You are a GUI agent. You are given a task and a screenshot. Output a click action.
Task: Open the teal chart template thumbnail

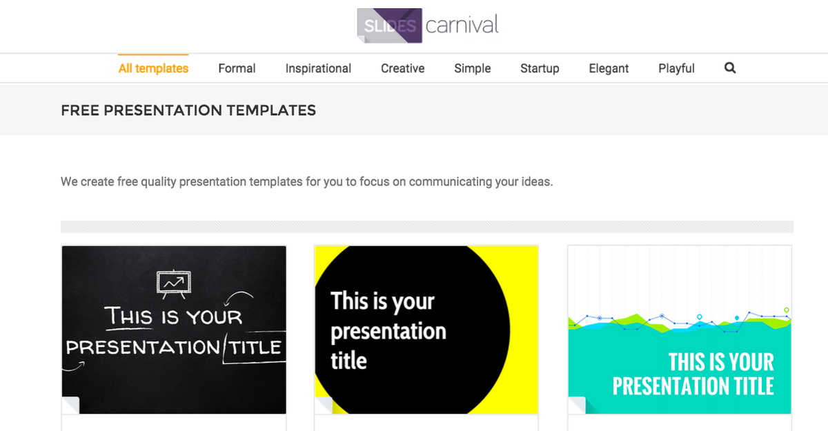tap(680, 330)
